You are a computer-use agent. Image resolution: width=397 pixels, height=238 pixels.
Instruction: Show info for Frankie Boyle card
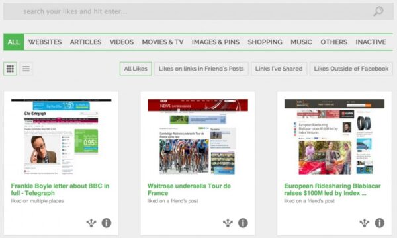coord(107,223)
